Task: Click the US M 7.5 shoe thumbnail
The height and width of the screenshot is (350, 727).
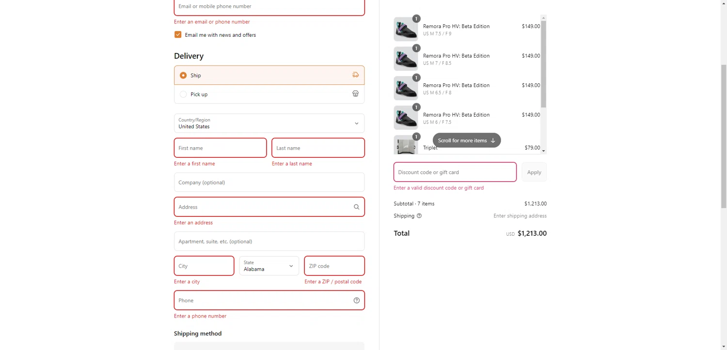Action: tap(405, 30)
